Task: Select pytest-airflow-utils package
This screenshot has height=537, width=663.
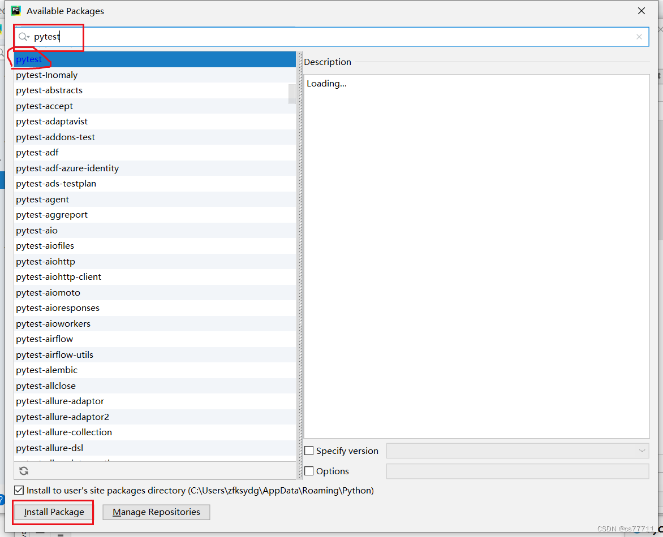Action: (x=155, y=354)
